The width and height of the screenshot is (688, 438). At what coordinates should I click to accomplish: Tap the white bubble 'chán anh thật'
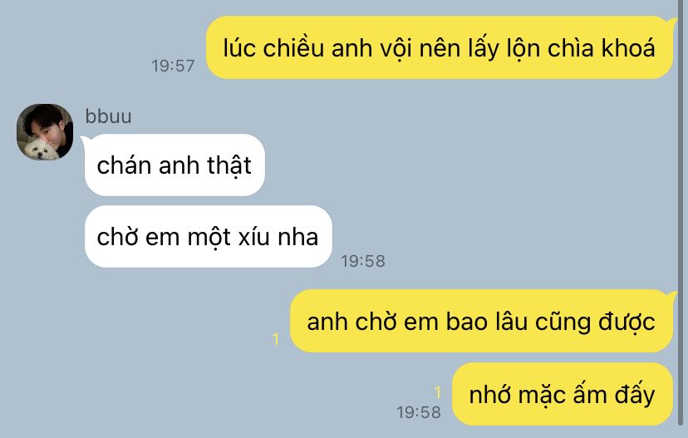tap(174, 165)
